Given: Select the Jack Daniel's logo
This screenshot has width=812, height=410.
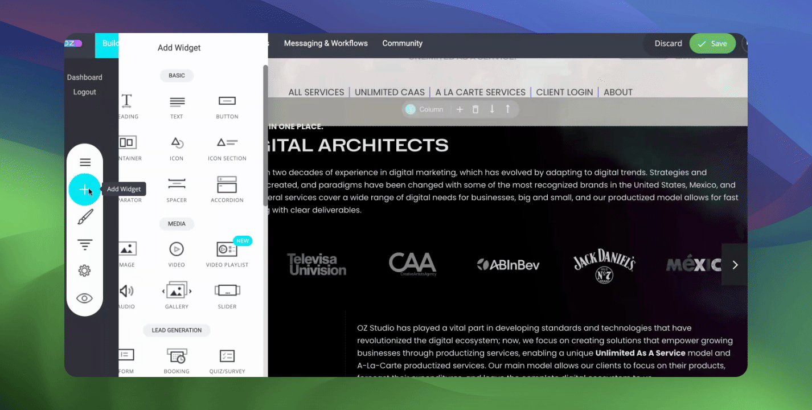Looking at the screenshot, I should point(604,265).
